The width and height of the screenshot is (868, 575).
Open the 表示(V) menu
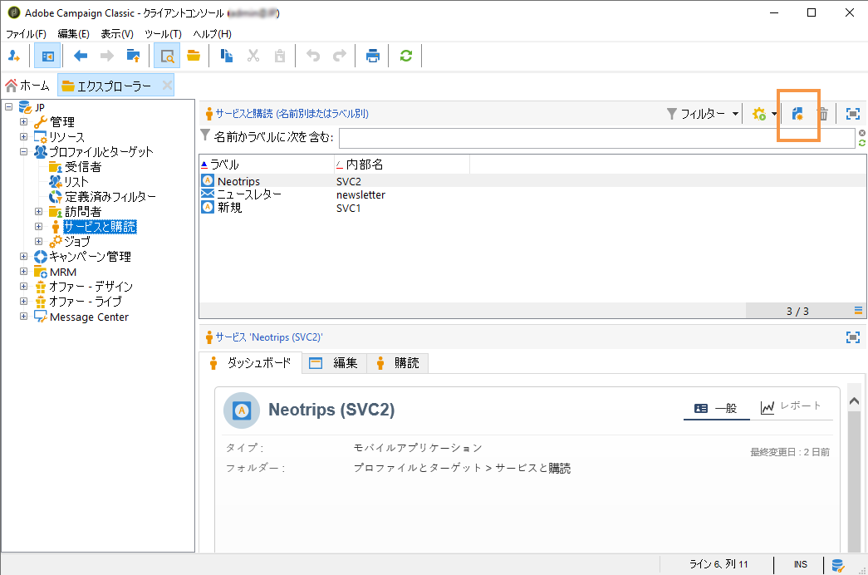click(117, 34)
